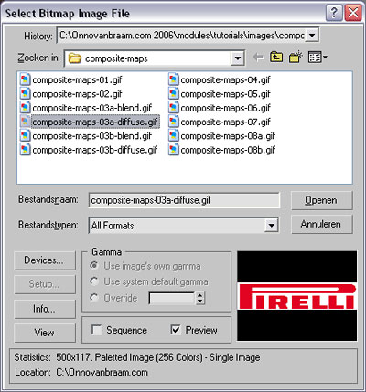Viewport: 366px width, 392px height.
Task: Click icon of composite-maps-01.gif
Action: [25, 79]
